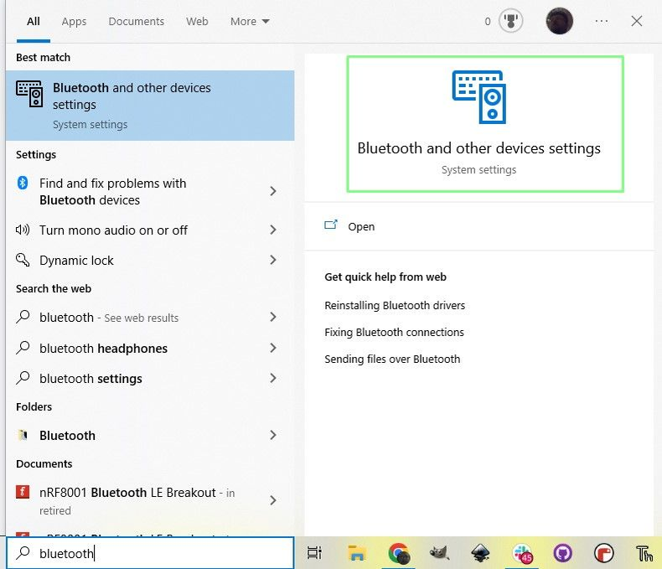
Task: Open the rewards trophy badge icon
Action: click(x=511, y=21)
